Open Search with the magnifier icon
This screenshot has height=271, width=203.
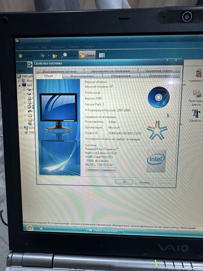pyautogui.click(x=64, y=55)
